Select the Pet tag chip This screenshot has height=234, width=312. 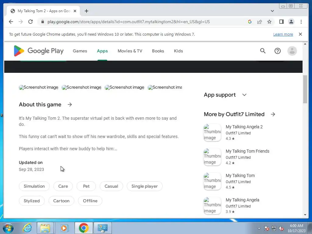point(86,186)
